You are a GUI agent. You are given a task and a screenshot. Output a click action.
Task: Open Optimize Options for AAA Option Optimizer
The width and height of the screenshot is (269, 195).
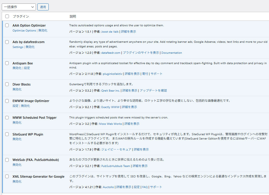click(x=24, y=31)
